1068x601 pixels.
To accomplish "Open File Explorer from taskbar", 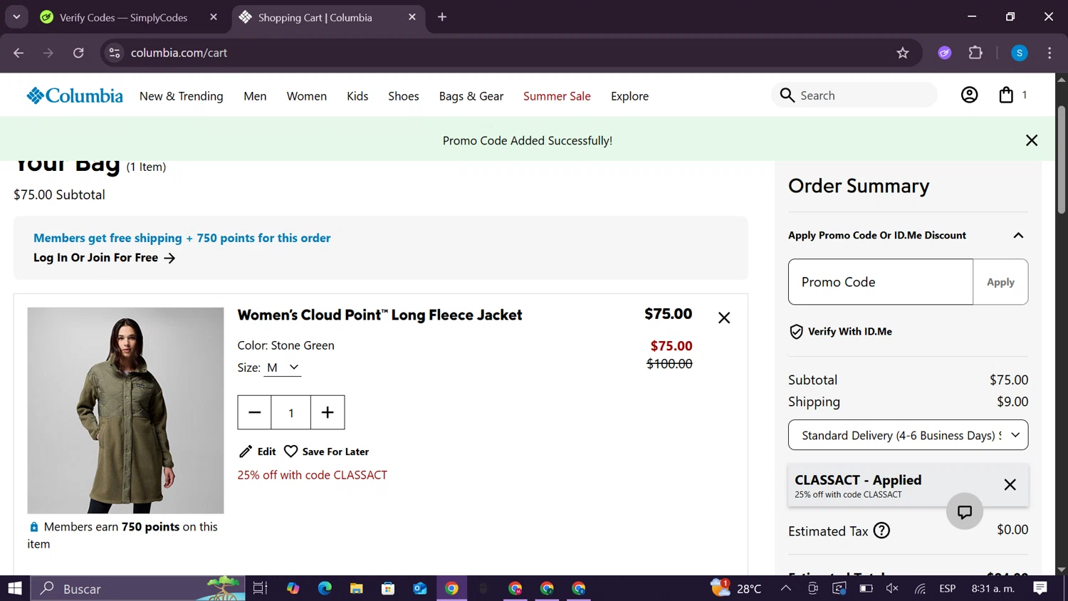I will [x=357, y=588].
